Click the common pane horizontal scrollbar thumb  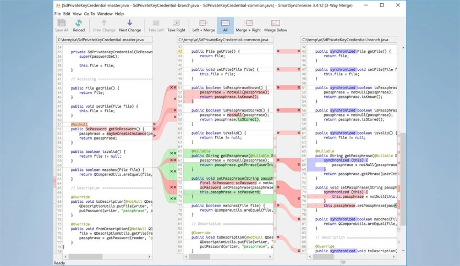(x=200, y=257)
